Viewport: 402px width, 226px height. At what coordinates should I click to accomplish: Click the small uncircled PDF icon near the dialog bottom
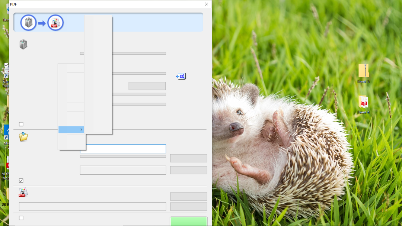[23, 192]
